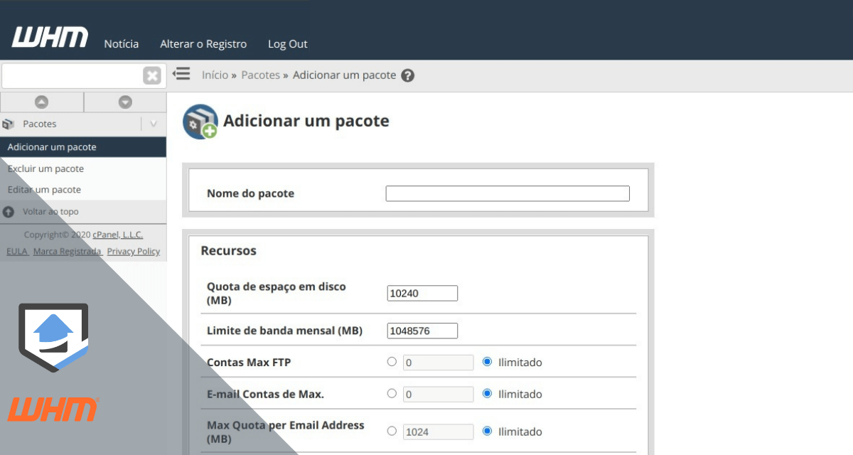Image resolution: width=853 pixels, height=455 pixels.
Task: Open the cPanel, L.L.C. link
Action: [x=118, y=235]
